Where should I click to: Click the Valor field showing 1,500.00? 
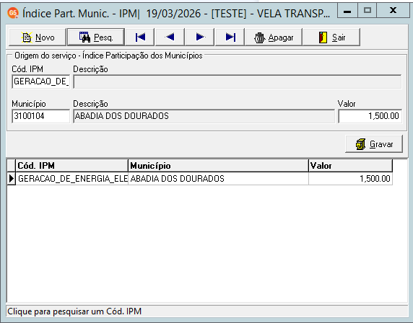tap(370, 116)
